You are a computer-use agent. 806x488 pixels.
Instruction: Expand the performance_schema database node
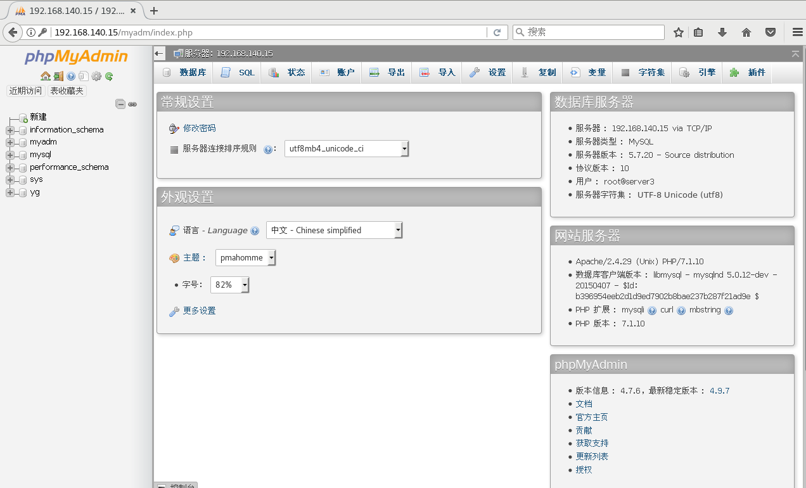pos(10,168)
